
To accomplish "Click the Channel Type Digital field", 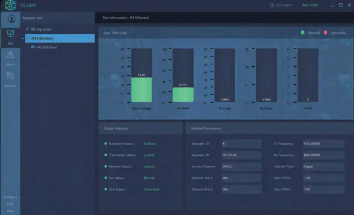I will [324, 166].
